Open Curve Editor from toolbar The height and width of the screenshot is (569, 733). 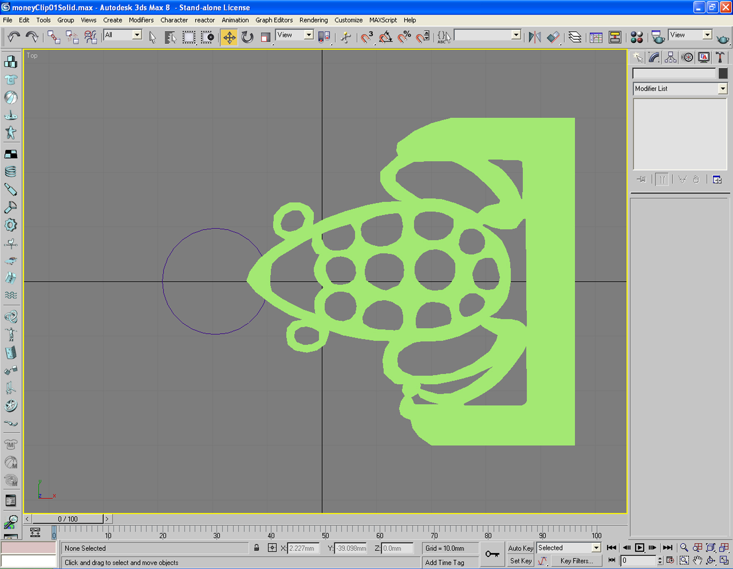tap(596, 37)
